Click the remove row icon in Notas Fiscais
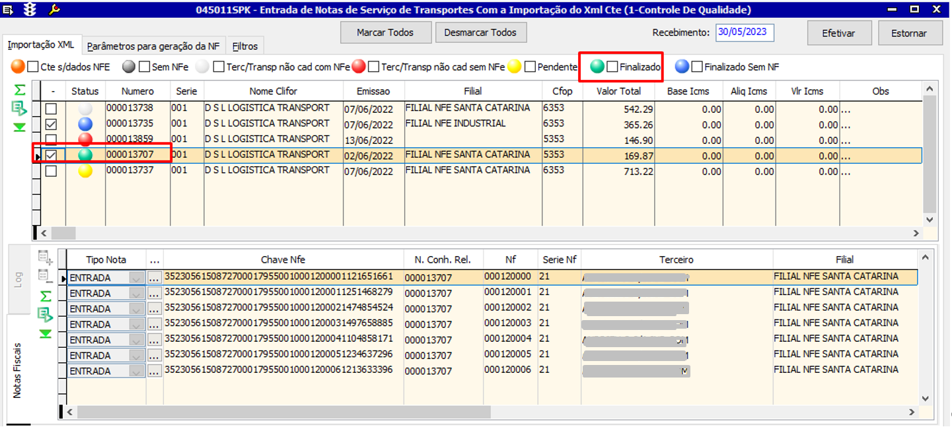This screenshot has width=952, height=429. pyautogui.click(x=45, y=276)
